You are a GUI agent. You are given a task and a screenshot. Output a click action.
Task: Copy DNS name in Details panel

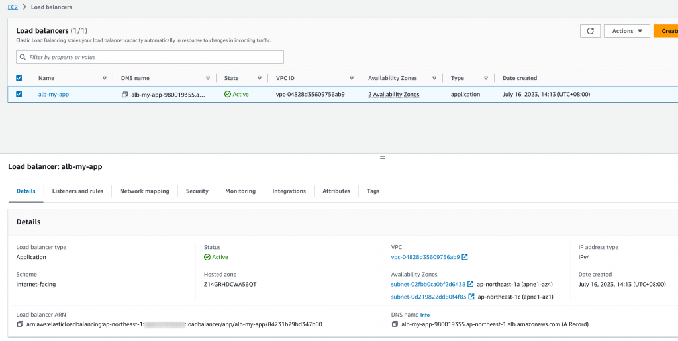tap(395, 324)
